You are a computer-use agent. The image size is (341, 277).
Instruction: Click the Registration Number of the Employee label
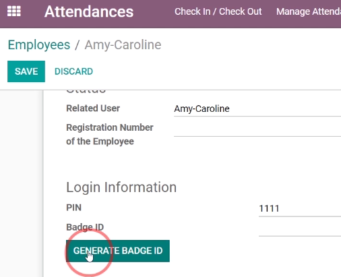(110, 134)
